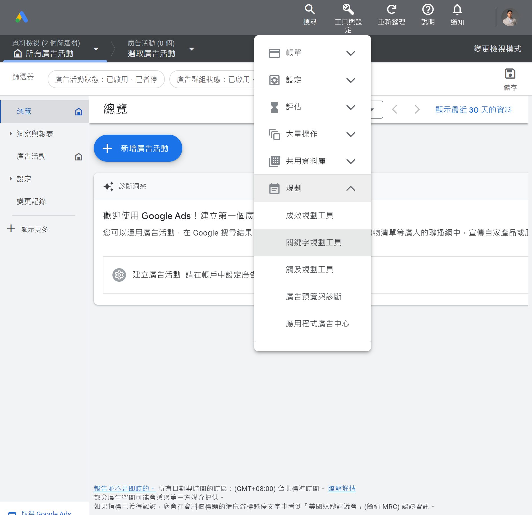Open the 所有廣告活動 data view dropdown
Viewport: 532px width, 515px height.
pyautogui.click(x=96, y=49)
